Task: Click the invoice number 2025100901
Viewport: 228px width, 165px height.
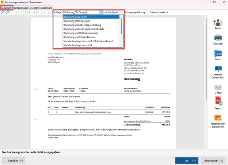Action: pos(69,91)
